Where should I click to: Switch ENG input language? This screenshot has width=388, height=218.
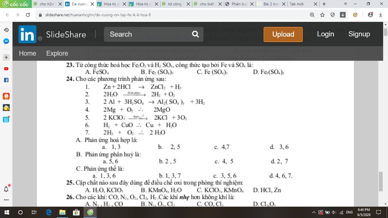[x=349, y=212]
